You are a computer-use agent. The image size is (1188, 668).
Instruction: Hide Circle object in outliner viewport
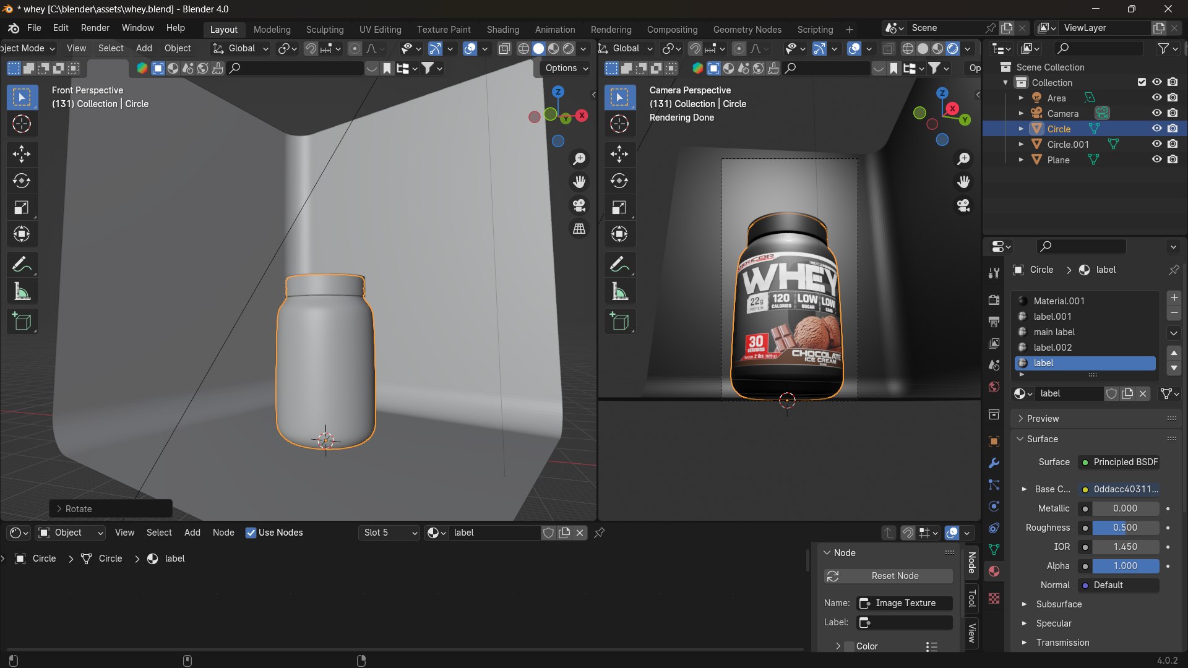coord(1156,129)
